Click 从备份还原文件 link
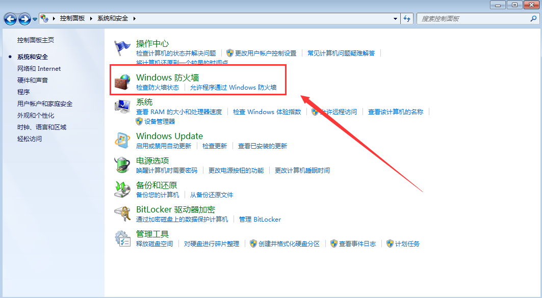The width and height of the screenshot is (542, 298). pyautogui.click(x=212, y=195)
